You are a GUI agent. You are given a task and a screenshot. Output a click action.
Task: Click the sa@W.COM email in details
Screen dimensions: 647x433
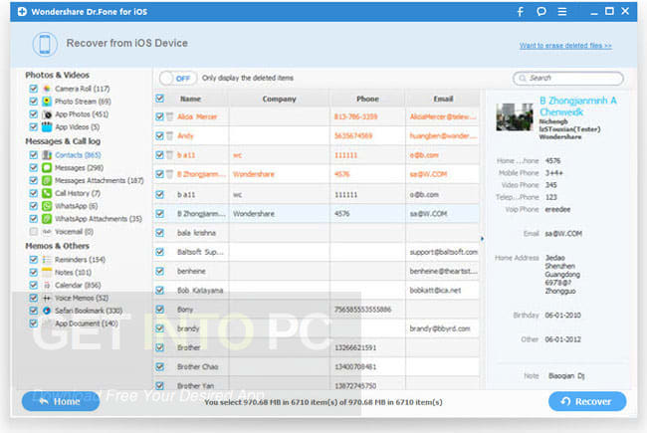[x=563, y=234]
